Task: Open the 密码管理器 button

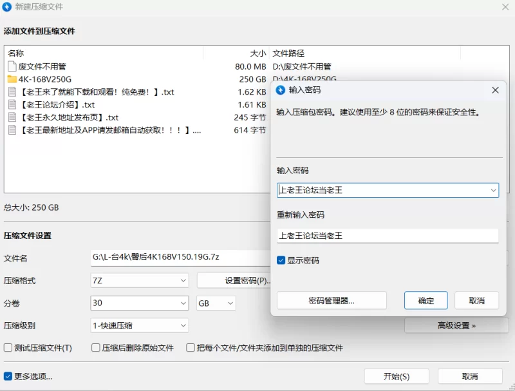Action: click(332, 301)
